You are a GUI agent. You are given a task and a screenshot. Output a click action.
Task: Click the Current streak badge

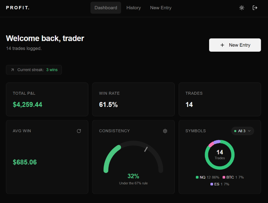(x=34, y=70)
